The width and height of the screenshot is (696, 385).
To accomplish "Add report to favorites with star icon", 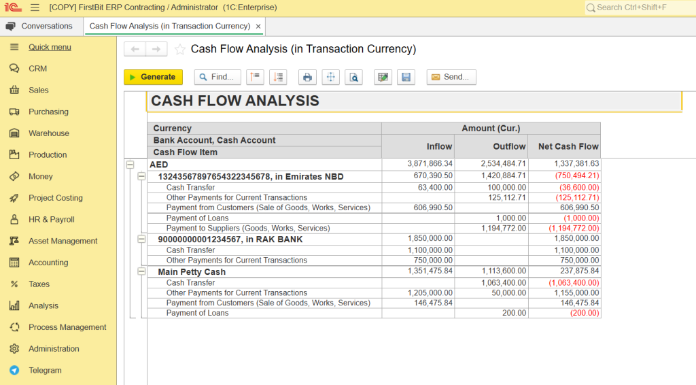I will point(179,49).
